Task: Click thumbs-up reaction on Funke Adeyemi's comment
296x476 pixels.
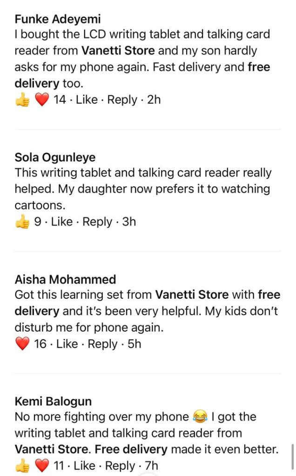Action: point(22,100)
